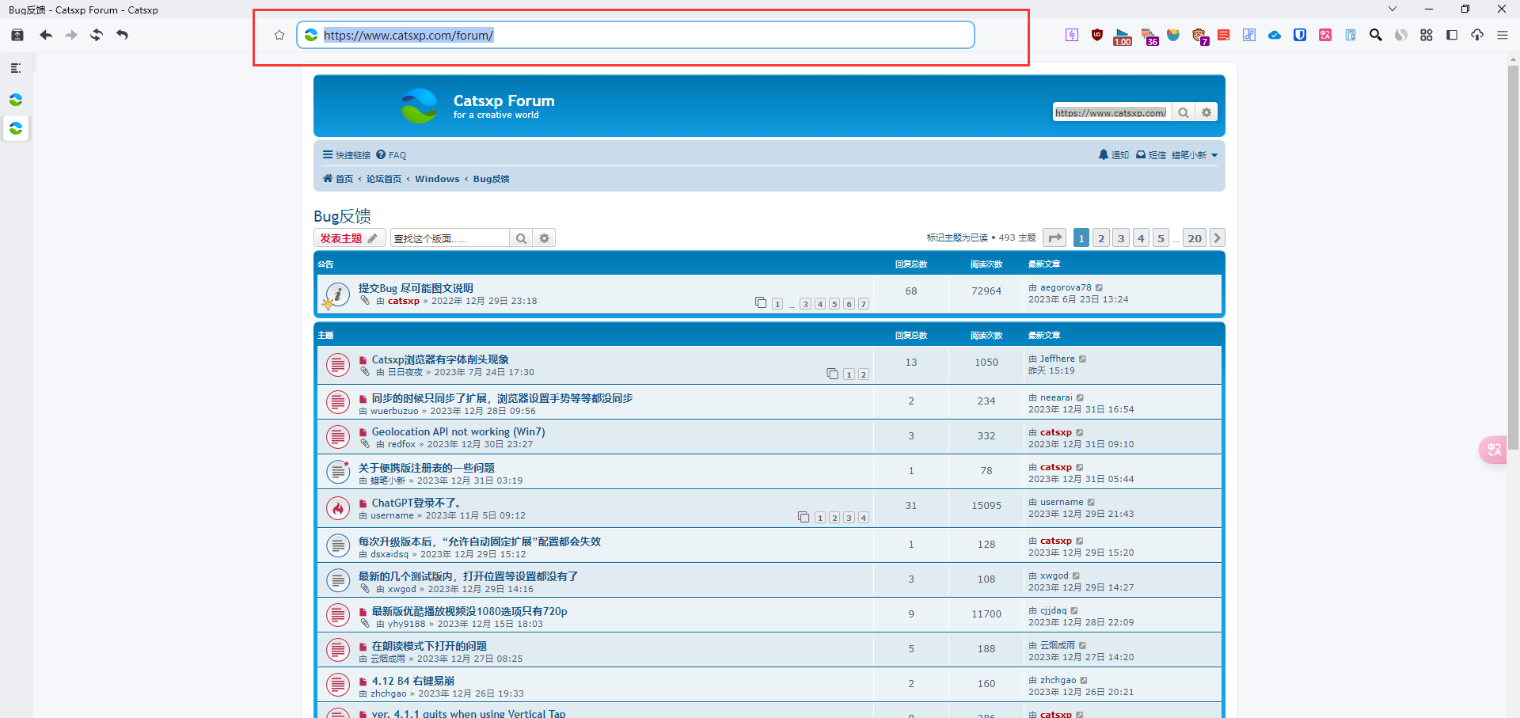The height and width of the screenshot is (718, 1520).
Task: Click the next page arrow after page 20
Action: tap(1218, 237)
